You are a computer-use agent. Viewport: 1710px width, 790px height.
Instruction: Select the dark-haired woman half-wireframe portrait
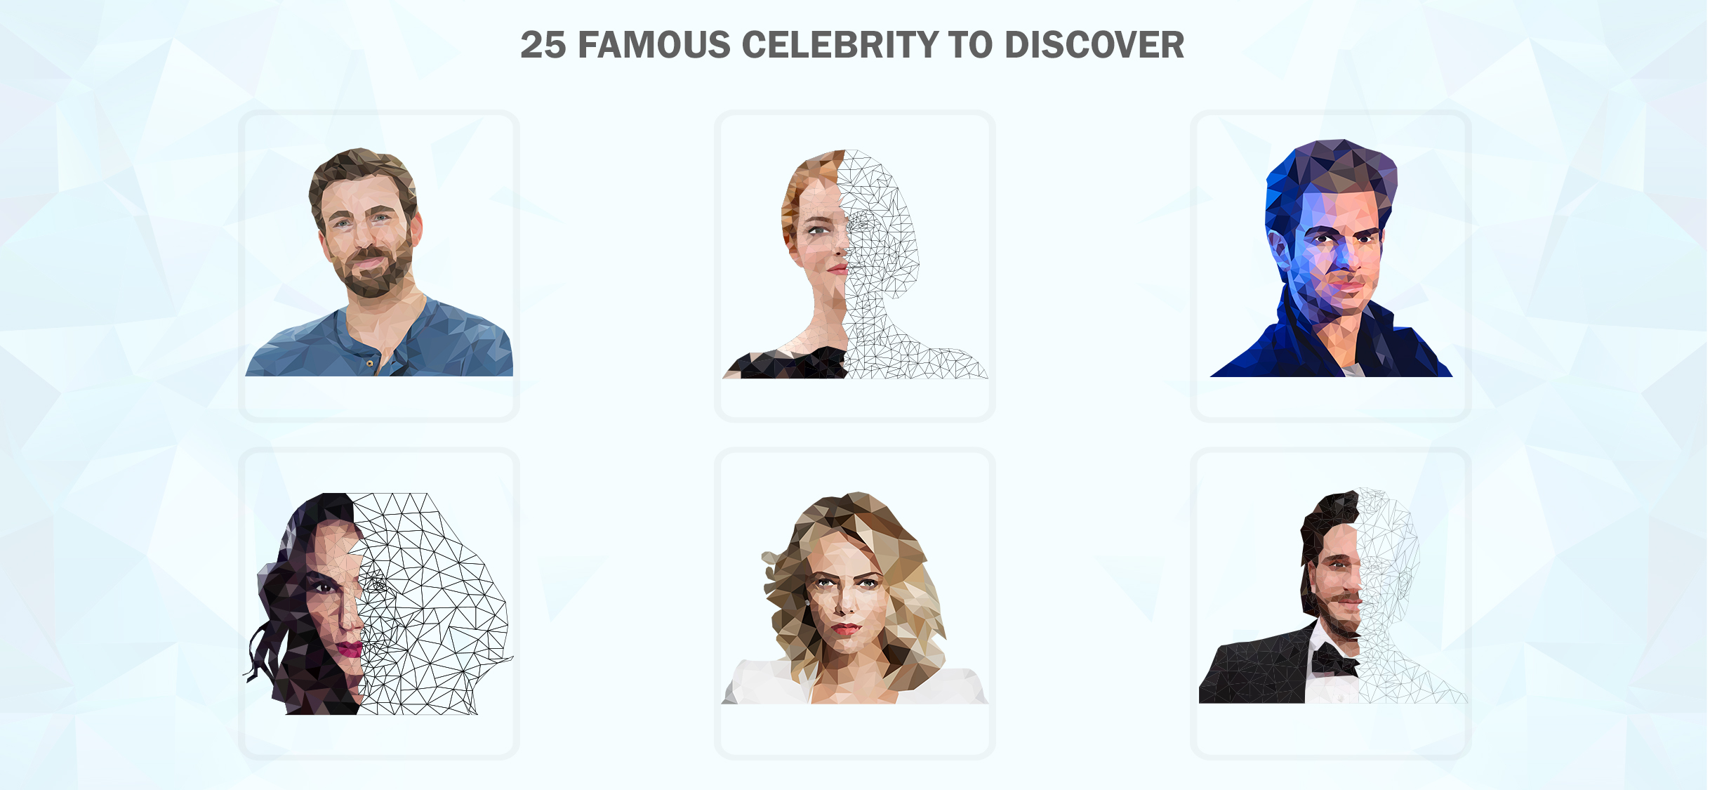pyautogui.click(x=378, y=603)
